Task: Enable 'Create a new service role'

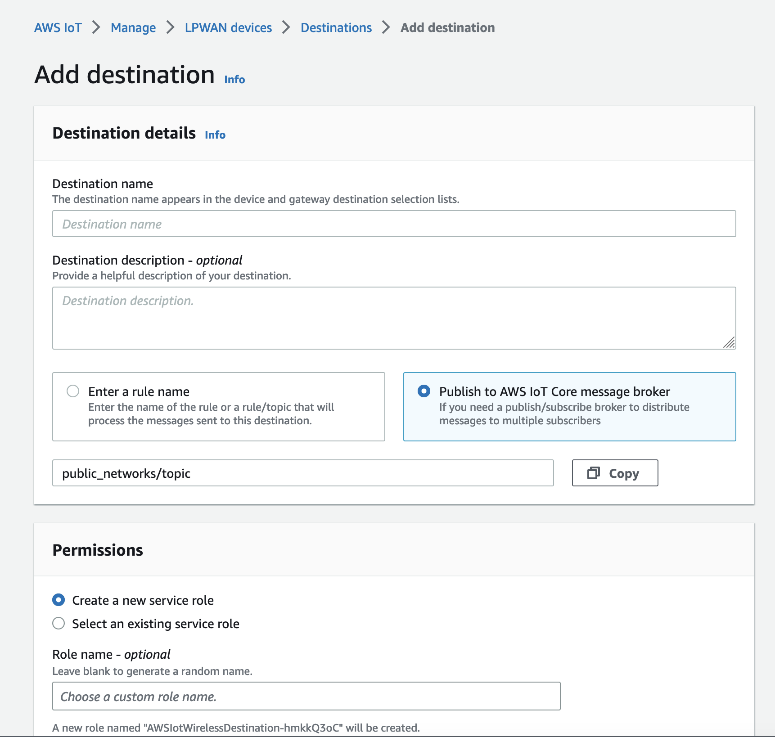Action: pyautogui.click(x=58, y=600)
